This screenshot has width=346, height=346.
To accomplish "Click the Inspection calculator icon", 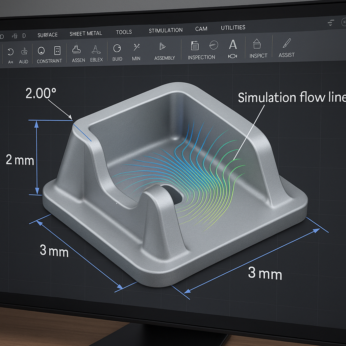I will [x=195, y=46].
